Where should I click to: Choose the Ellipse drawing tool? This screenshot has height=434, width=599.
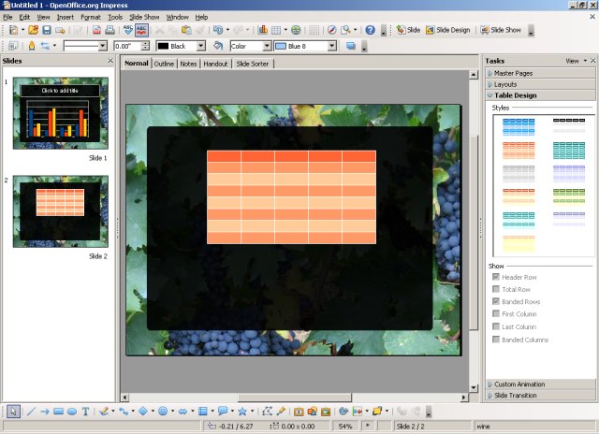tap(72, 412)
